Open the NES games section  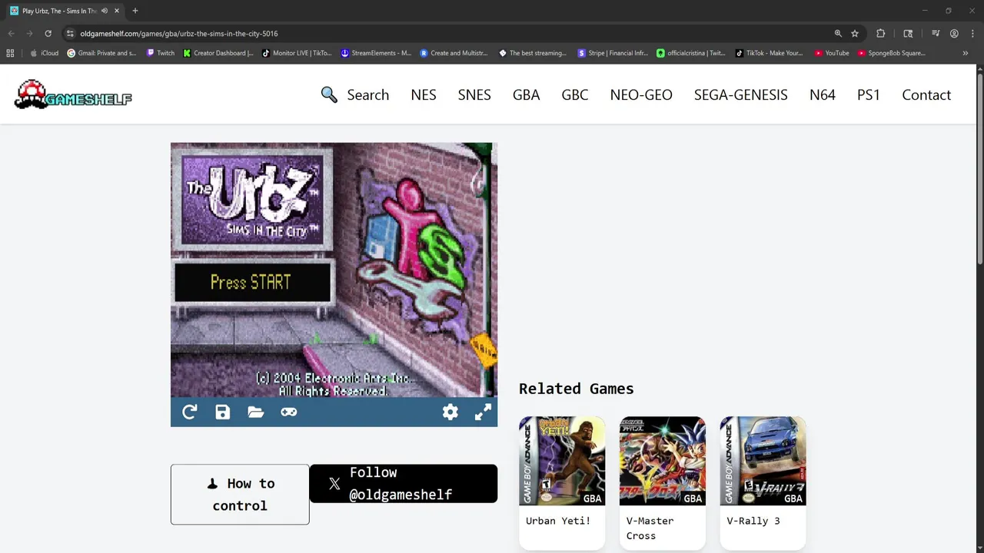424,94
